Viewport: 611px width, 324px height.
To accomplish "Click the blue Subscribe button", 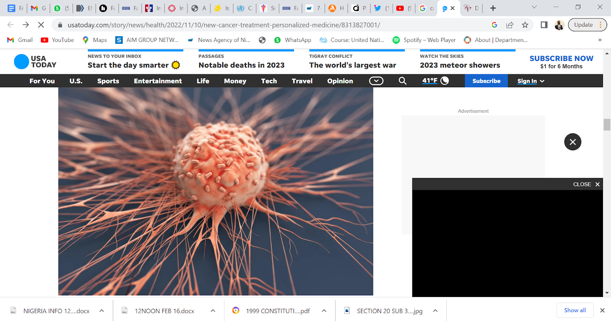I will (486, 81).
